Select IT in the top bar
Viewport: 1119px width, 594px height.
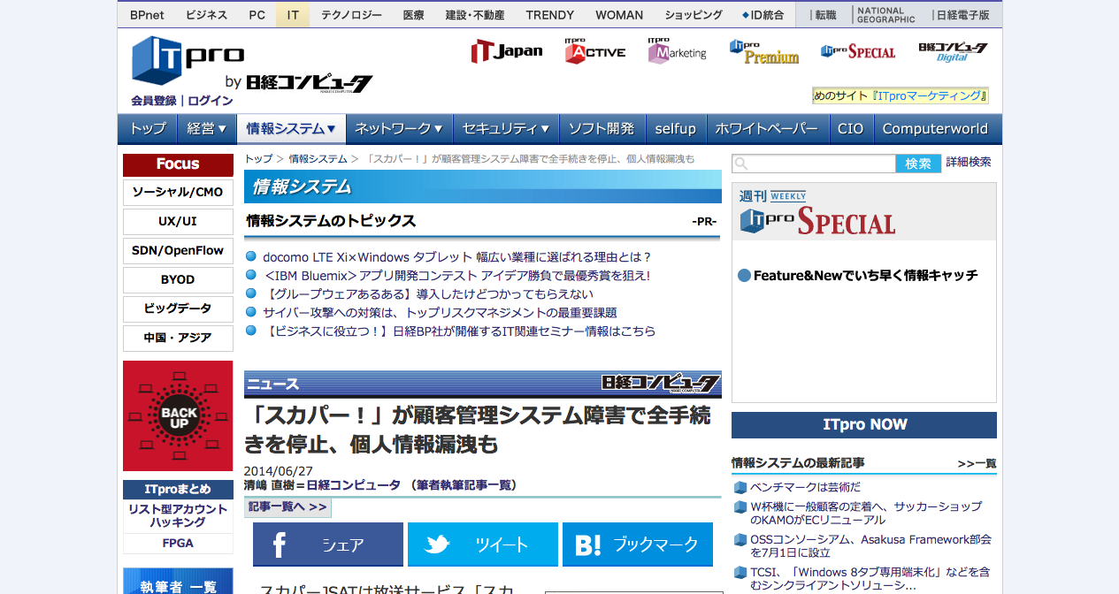pos(293,15)
